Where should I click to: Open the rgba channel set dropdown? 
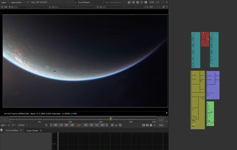click(5, 2)
